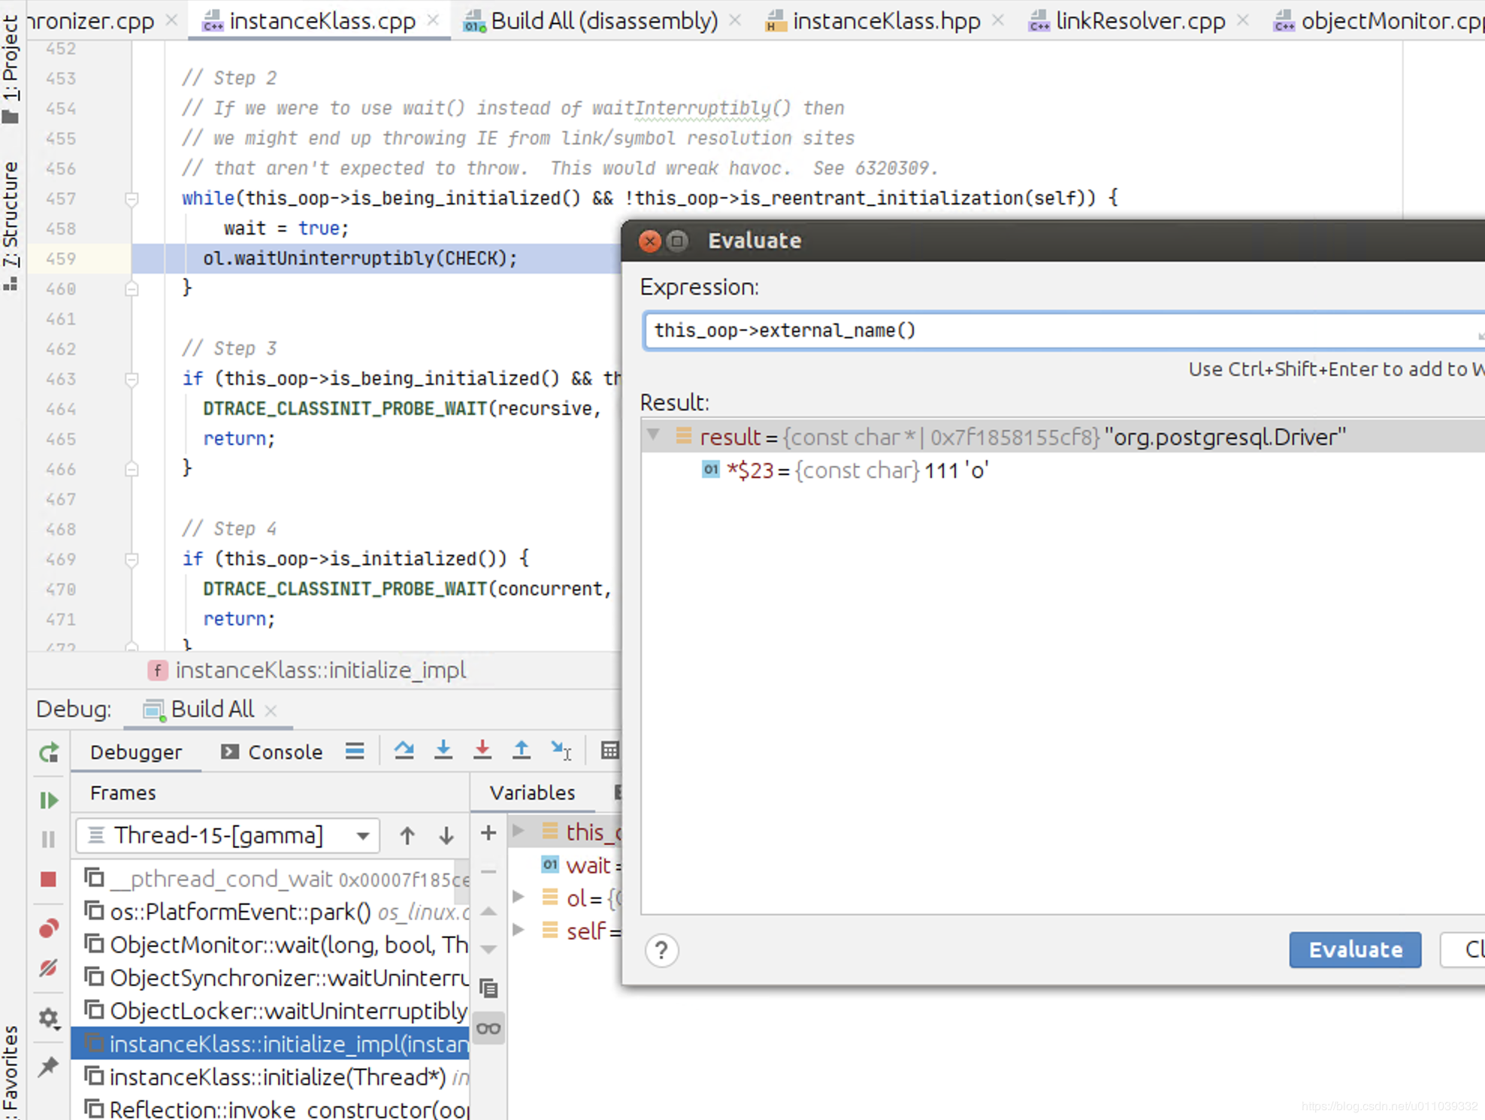Image resolution: width=1485 pixels, height=1120 pixels.
Task: Open the Project tool window
Action: click(11, 68)
